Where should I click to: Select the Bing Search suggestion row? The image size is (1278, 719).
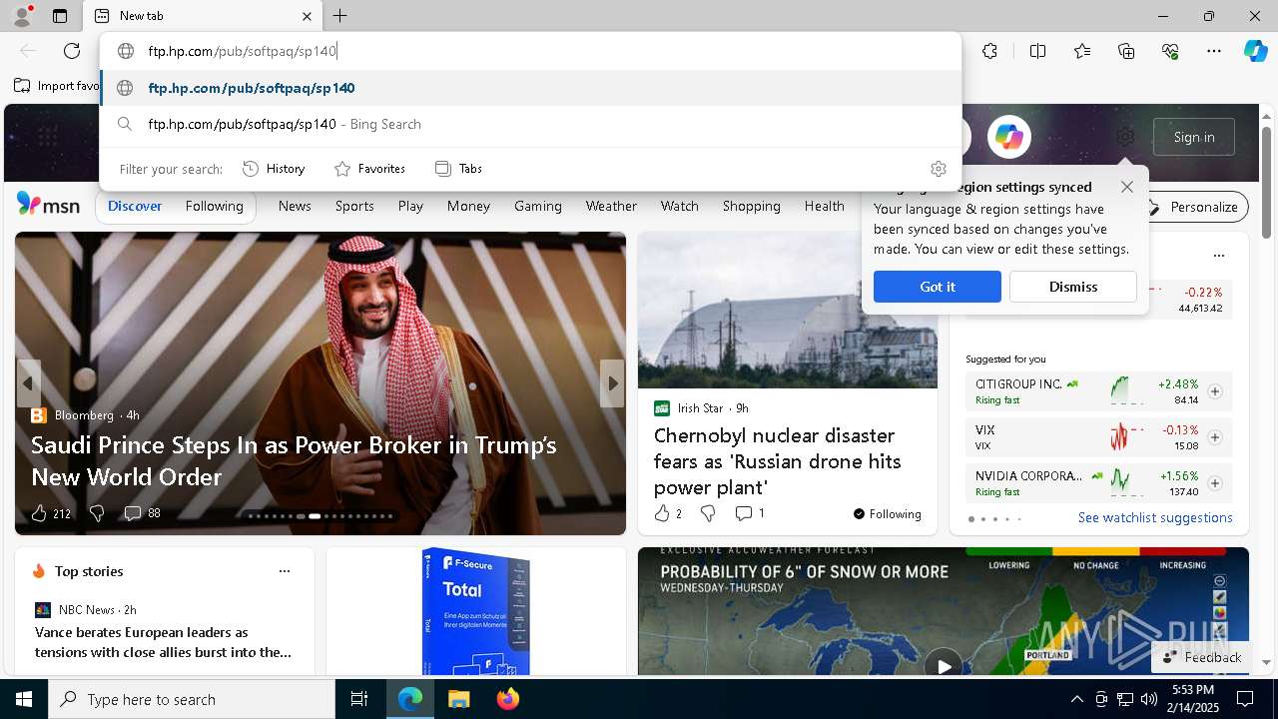[530, 124]
